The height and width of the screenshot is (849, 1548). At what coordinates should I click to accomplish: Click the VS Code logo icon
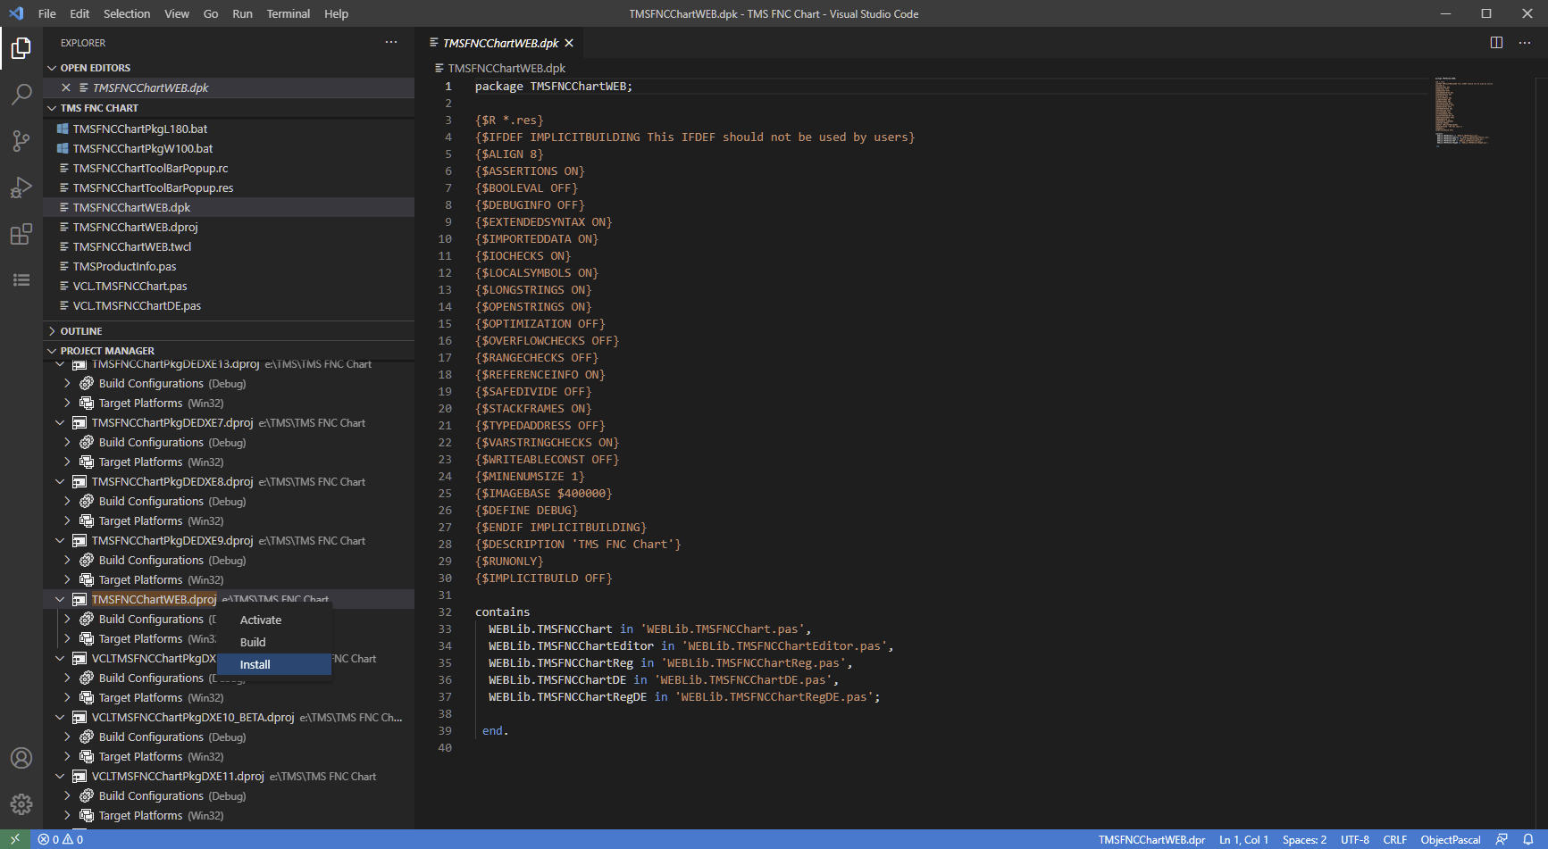point(16,13)
